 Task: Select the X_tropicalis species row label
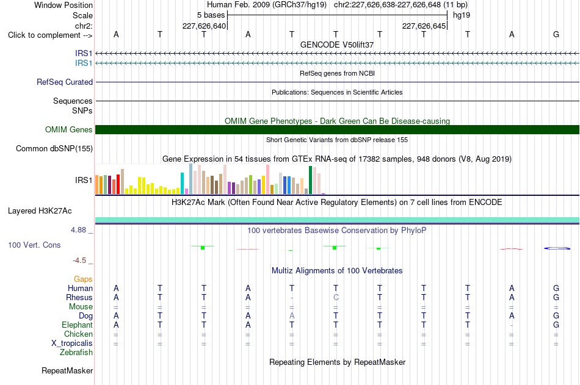click(x=72, y=344)
